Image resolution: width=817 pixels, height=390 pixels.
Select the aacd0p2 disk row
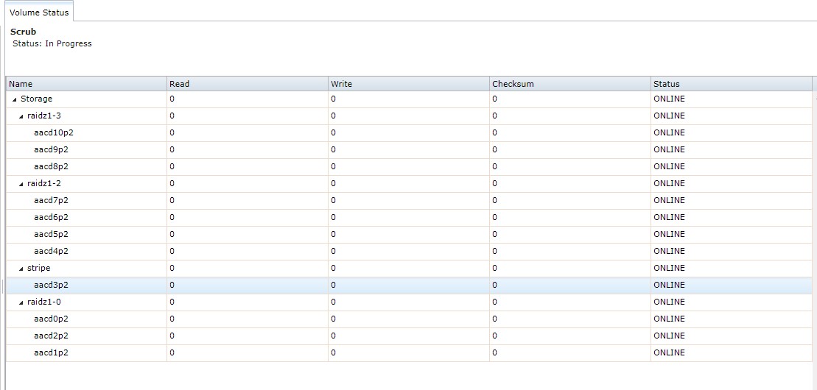[x=52, y=319]
